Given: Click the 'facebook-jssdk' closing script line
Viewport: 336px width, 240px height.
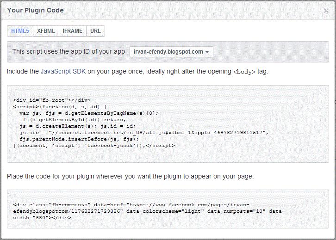Looking at the screenshot, I should [x=94, y=146].
